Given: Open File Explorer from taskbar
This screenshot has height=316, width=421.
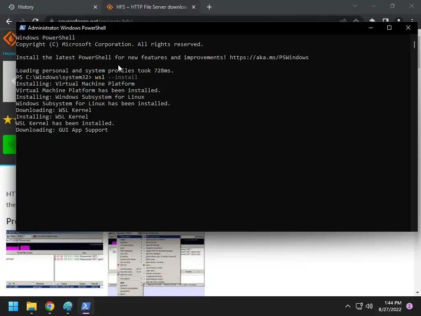Looking at the screenshot, I should 31,306.
